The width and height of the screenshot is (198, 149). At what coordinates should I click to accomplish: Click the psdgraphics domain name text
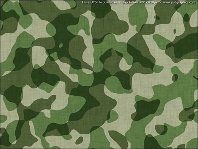pos(179,2)
